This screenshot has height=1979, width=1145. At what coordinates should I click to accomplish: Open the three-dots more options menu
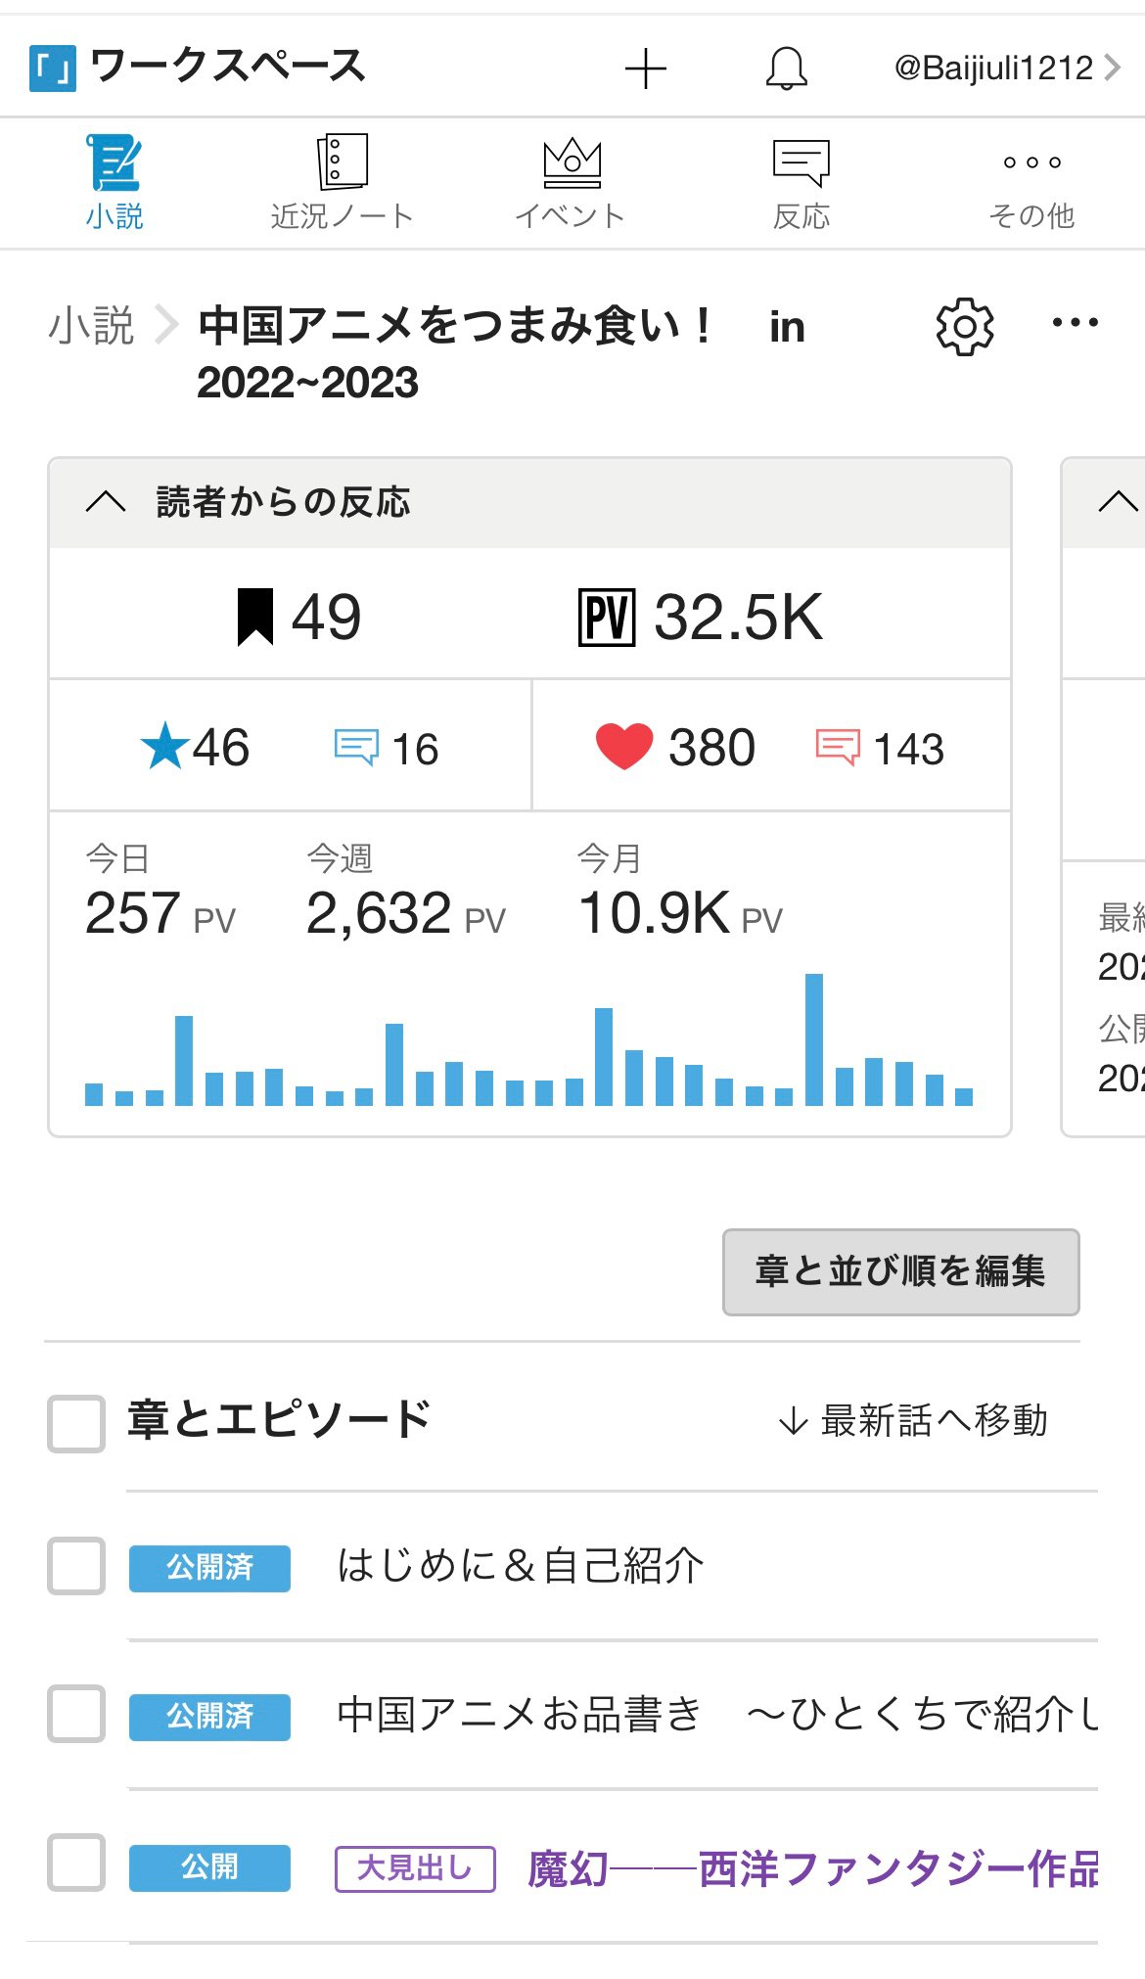[1075, 323]
